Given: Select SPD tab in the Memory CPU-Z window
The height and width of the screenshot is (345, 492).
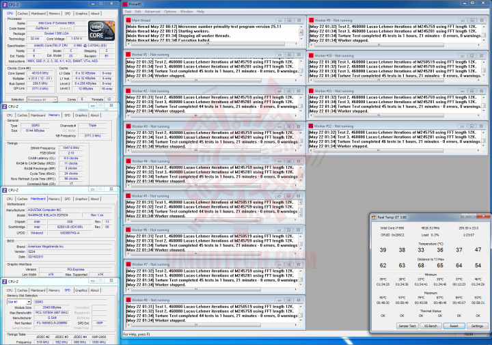Looking at the screenshot, I should [68, 115].
